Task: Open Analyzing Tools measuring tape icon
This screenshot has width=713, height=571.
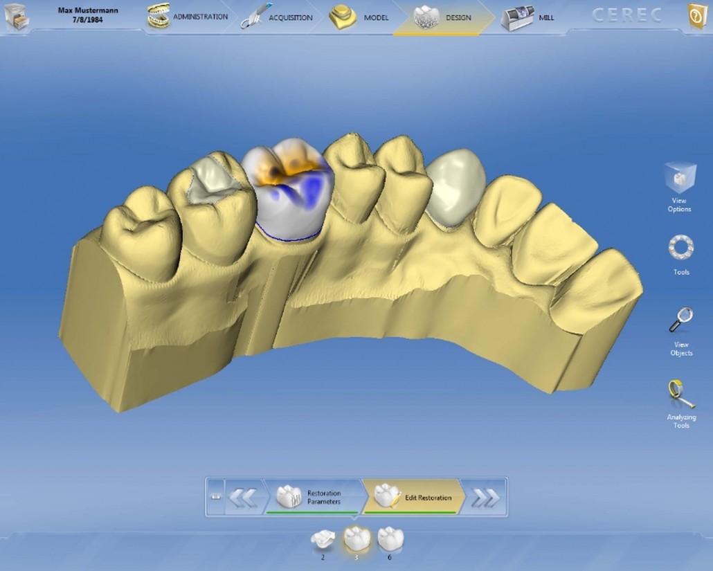Action: [x=680, y=395]
